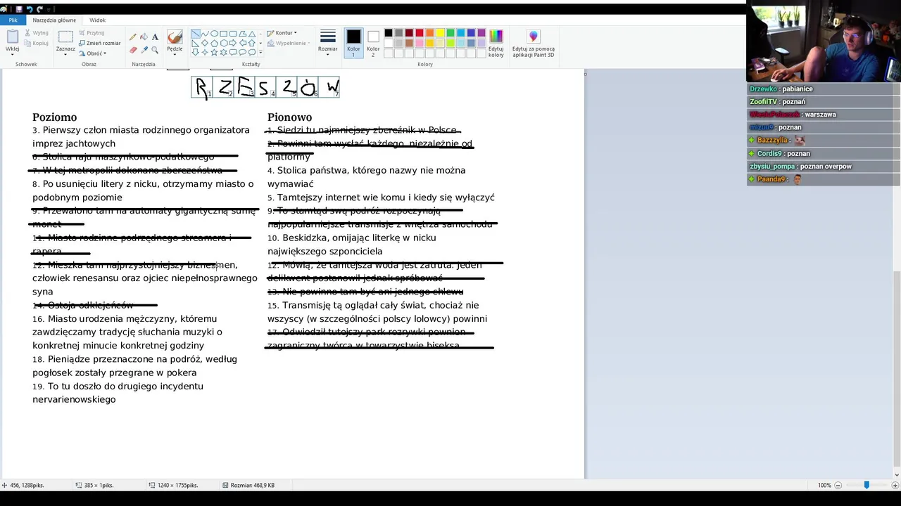Click the Wklej paste clipboard icon
Screen dimensions: 901x506
point(12,37)
